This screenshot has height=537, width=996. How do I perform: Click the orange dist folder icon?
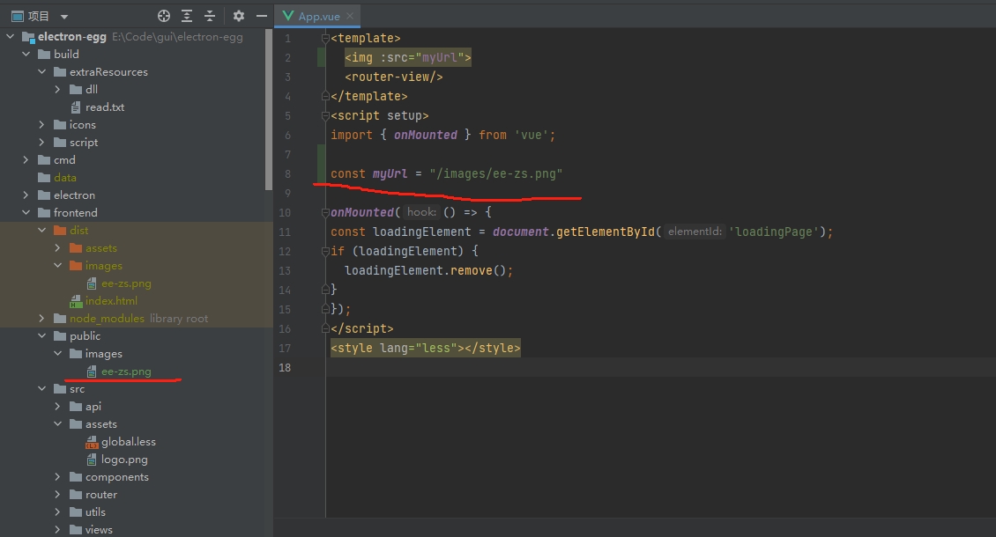(x=60, y=231)
